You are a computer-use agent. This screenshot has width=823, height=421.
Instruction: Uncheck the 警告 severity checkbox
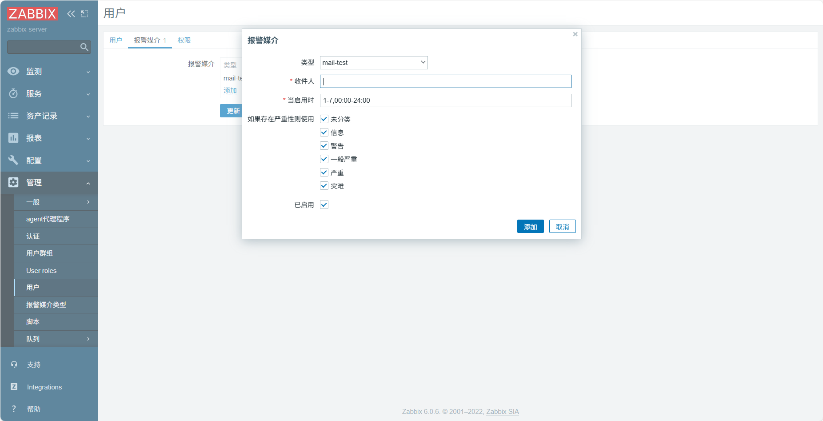pyautogui.click(x=324, y=146)
